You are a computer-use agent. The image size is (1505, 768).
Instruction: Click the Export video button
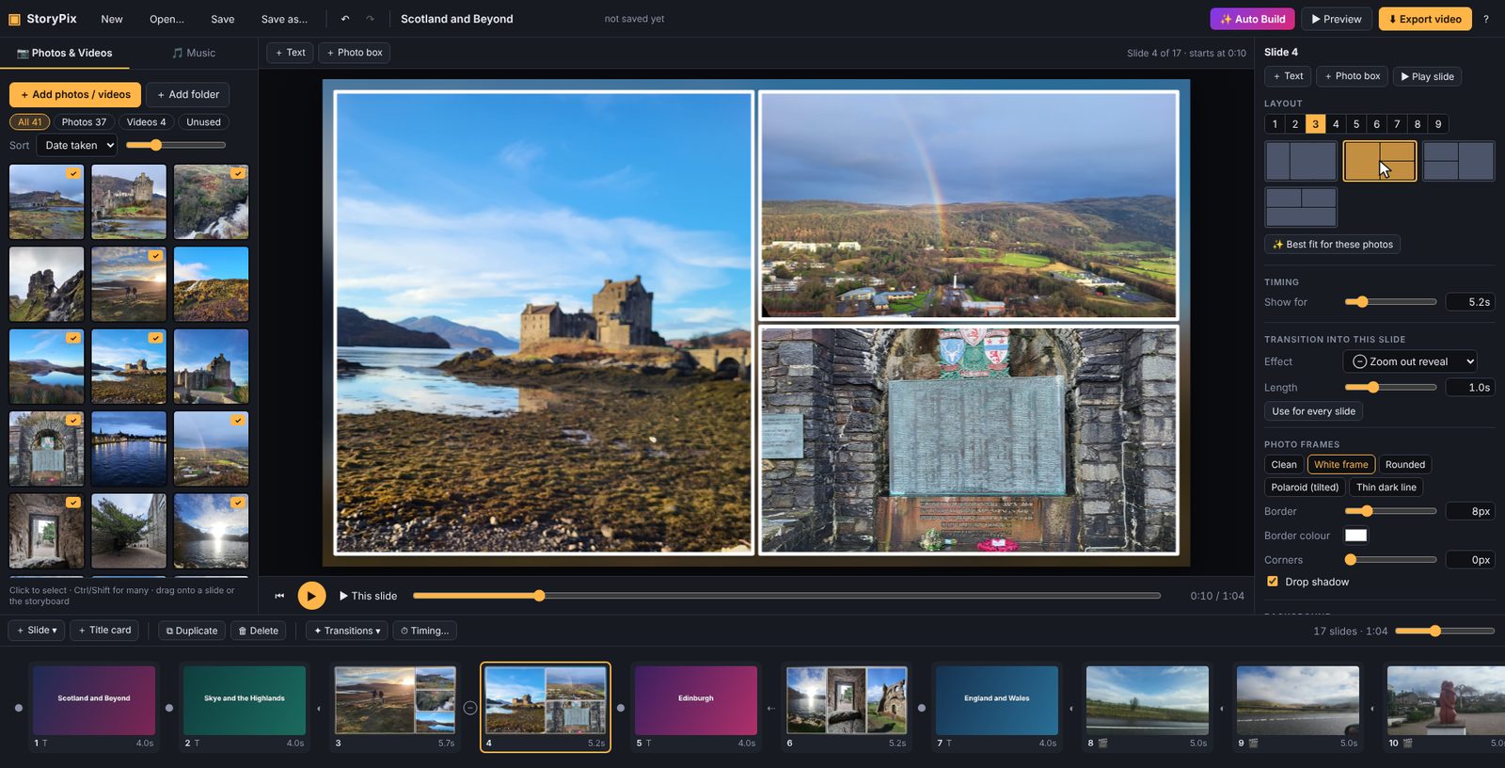tap(1425, 19)
